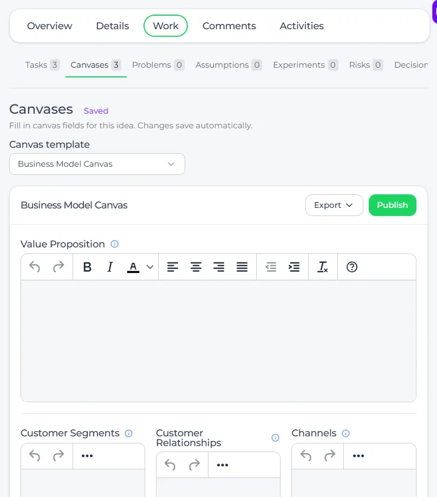Open the text color dropdown arrow
This screenshot has height=497, width=437.
(150, 267)
